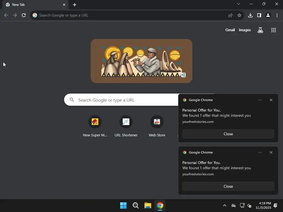The image size is (283, 212).
Task: Close the New Tab tab
Action: (64, 5)
